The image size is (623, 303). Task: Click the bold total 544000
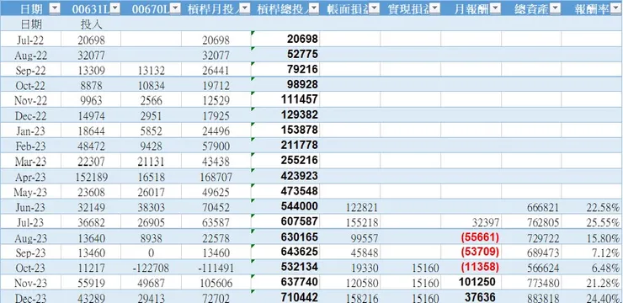point(285,205)
